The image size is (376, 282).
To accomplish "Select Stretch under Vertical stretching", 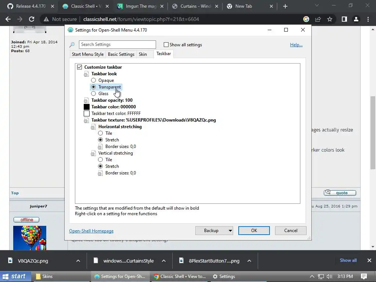I will pos(101,166).
